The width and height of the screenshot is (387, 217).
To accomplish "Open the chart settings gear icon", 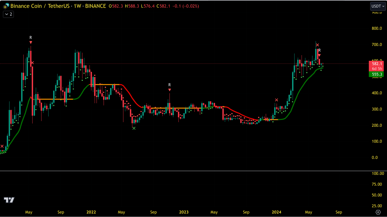I will coord(378,212).
